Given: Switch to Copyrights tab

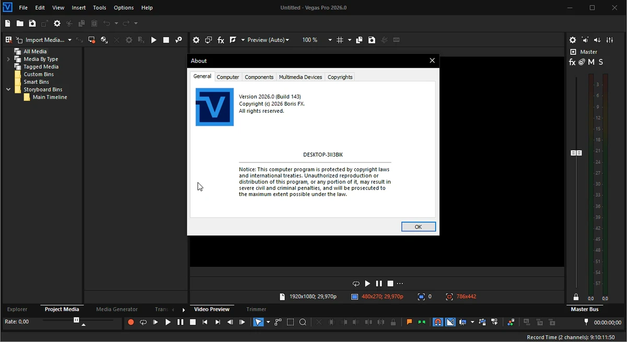Looking at the screenshot, I should click(x=340, y=77).
